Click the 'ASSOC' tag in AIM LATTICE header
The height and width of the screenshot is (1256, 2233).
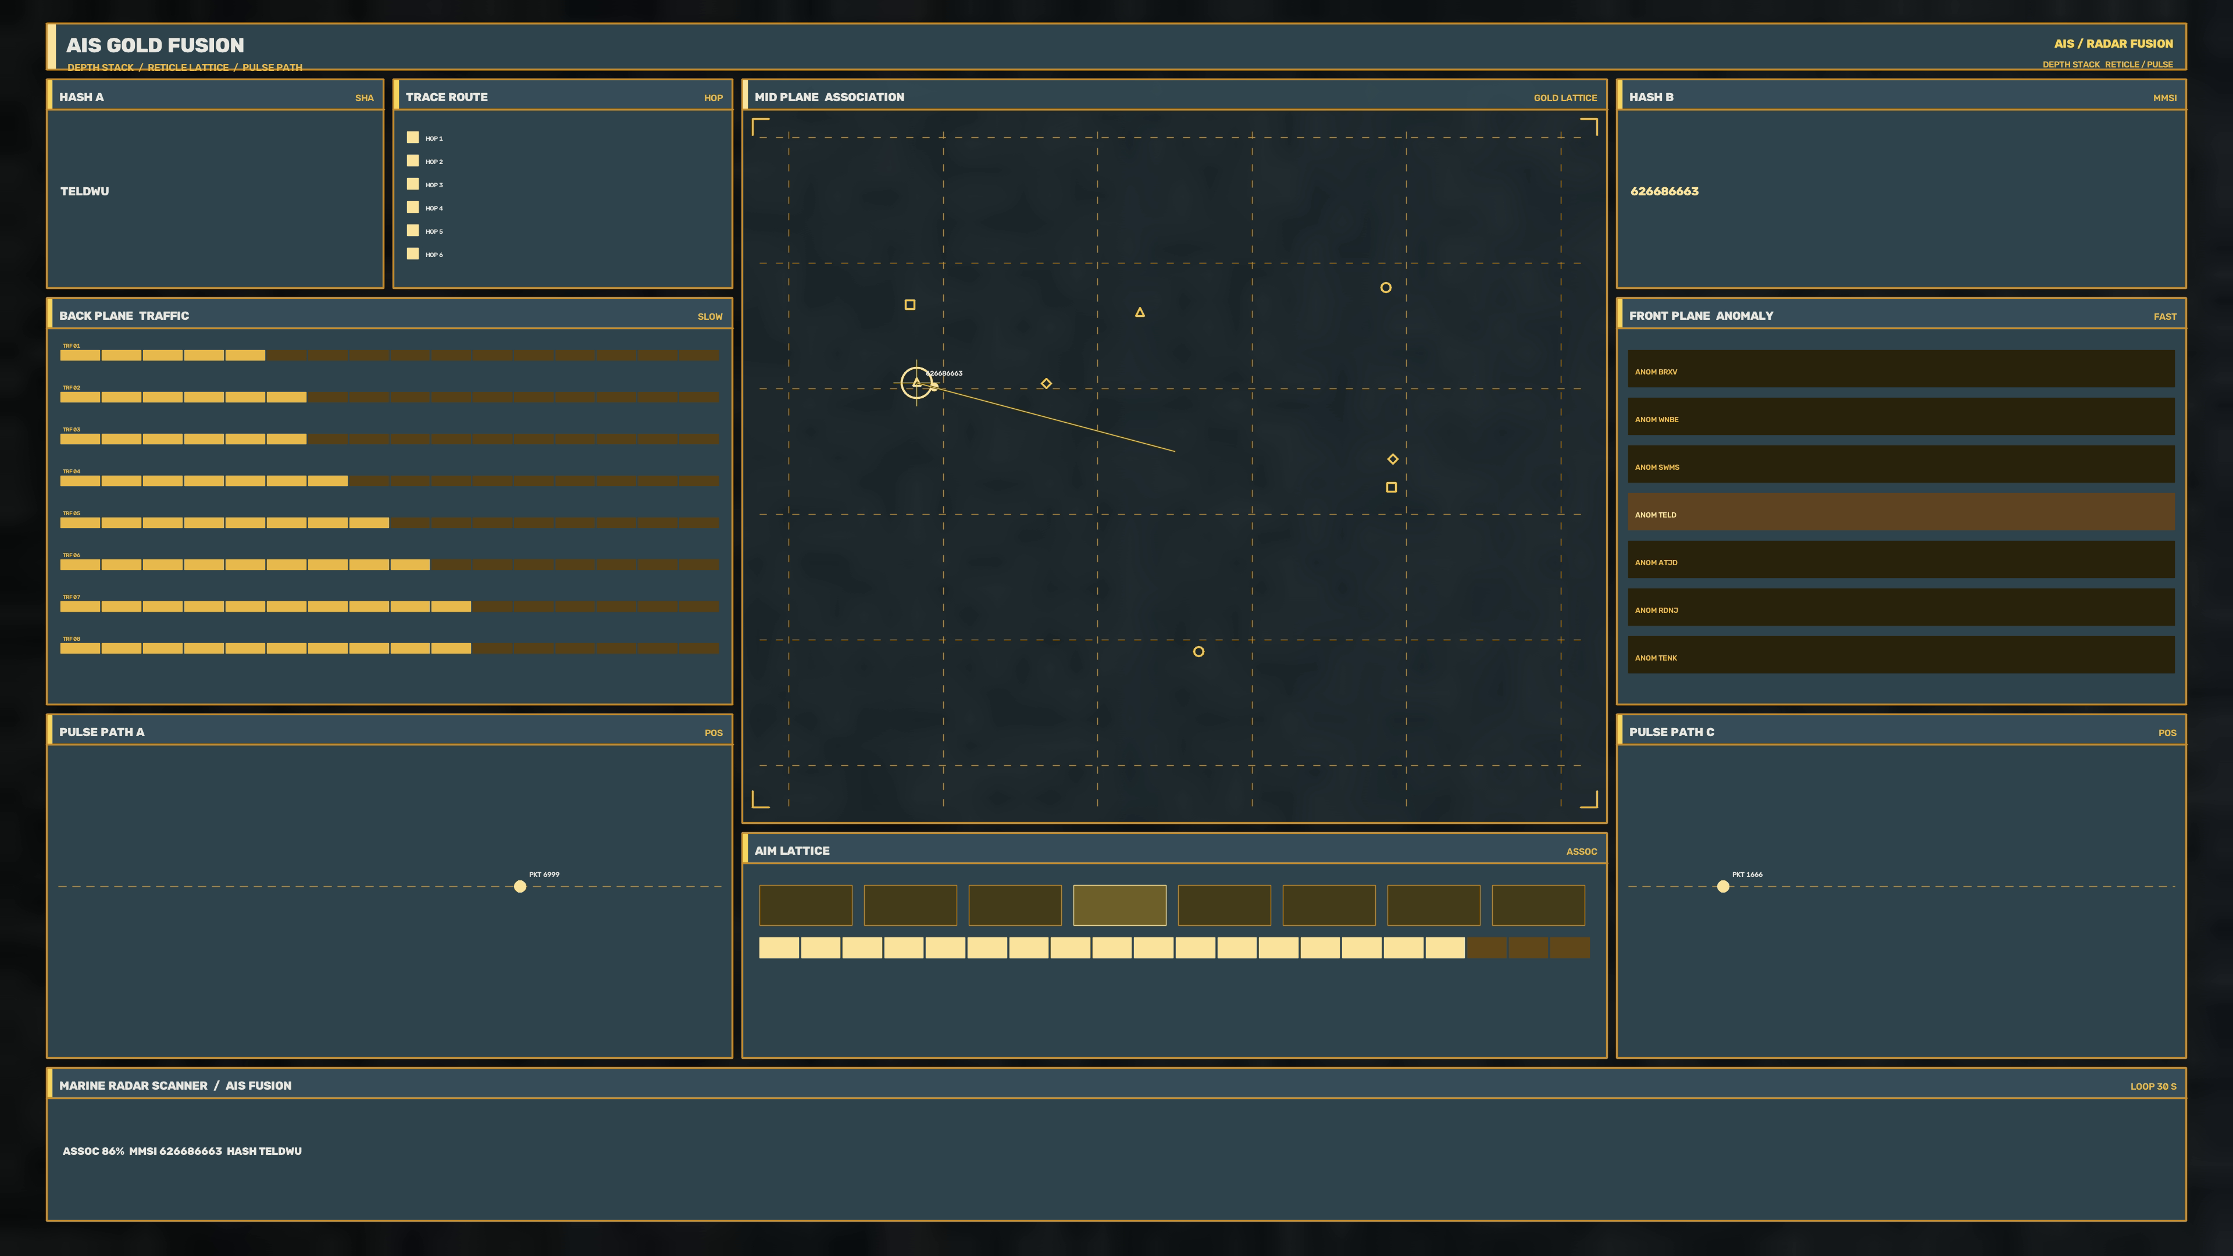[x=1581, y=851]
